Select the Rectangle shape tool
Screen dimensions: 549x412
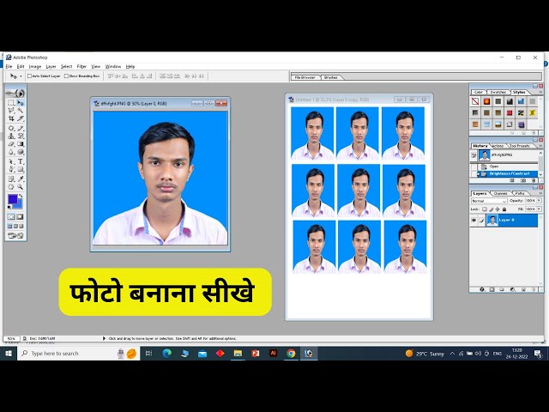pos(21,170)
